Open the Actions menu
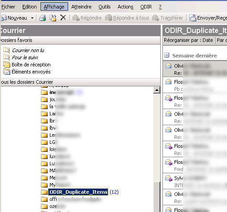Screen dimensions: 227x212 [126, 7]
